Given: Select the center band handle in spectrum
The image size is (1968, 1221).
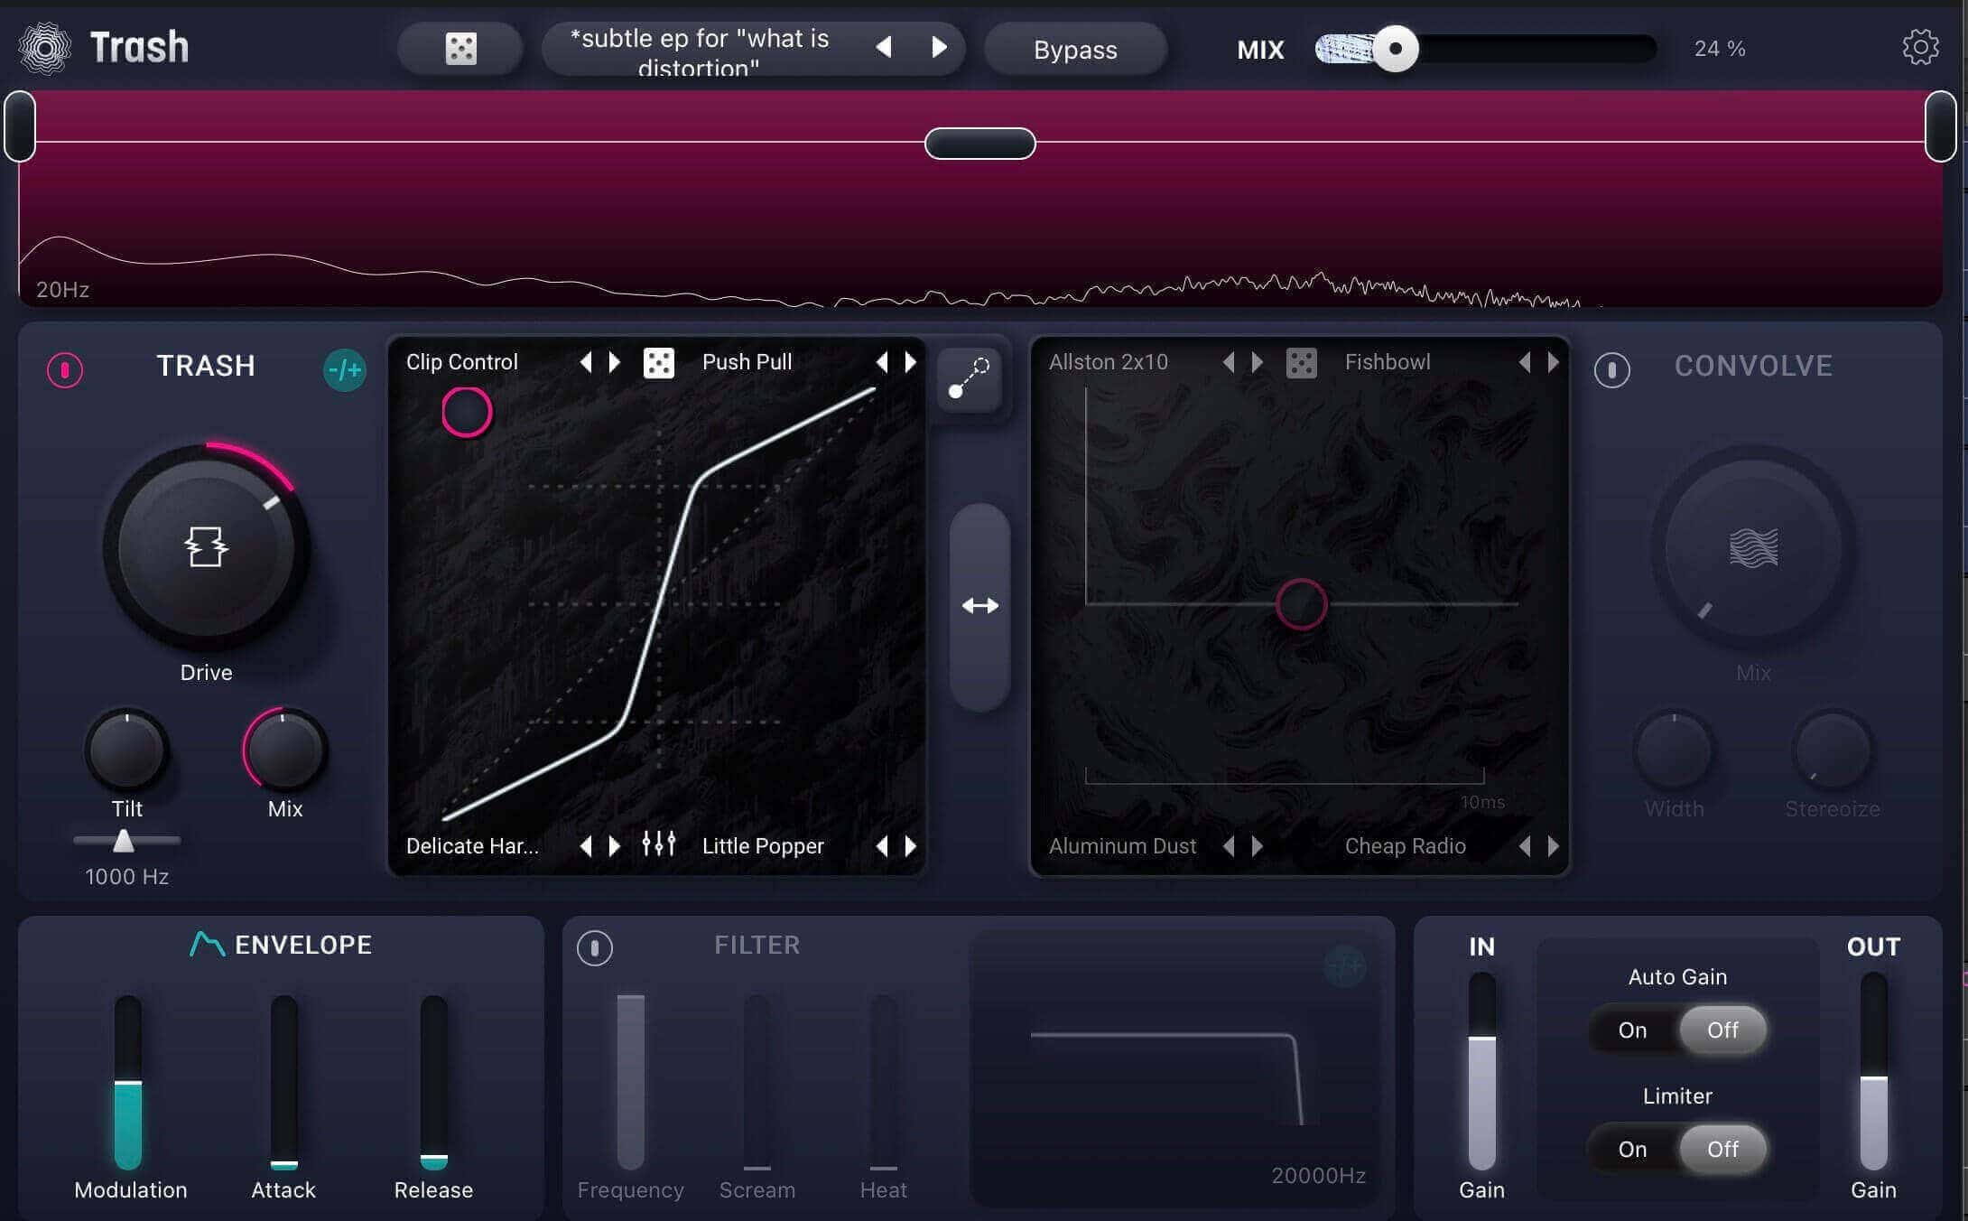Looking at the screenshot, I should pos(980,144).
